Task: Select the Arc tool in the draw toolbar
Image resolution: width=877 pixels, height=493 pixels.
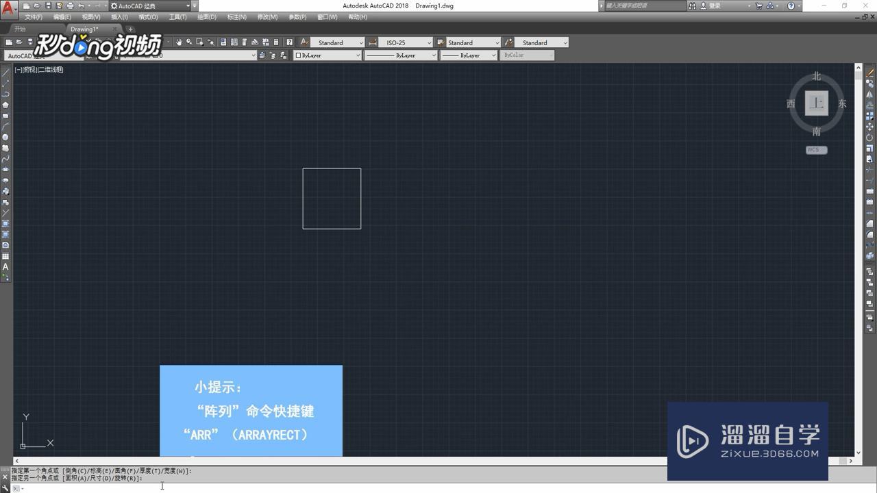Action: 5,127
